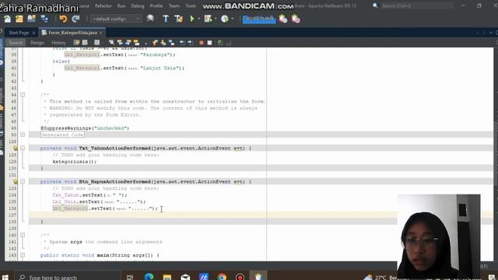Viewport: 498px width, 280px height.
Task: Click the Previous Bookmark editor icon
Action: tap(155, 43)
